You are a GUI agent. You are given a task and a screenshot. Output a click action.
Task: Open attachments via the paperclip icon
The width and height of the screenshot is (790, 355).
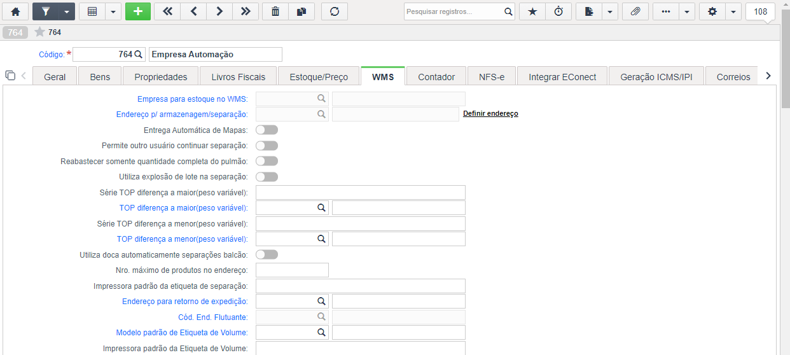(x=635, y=11)
